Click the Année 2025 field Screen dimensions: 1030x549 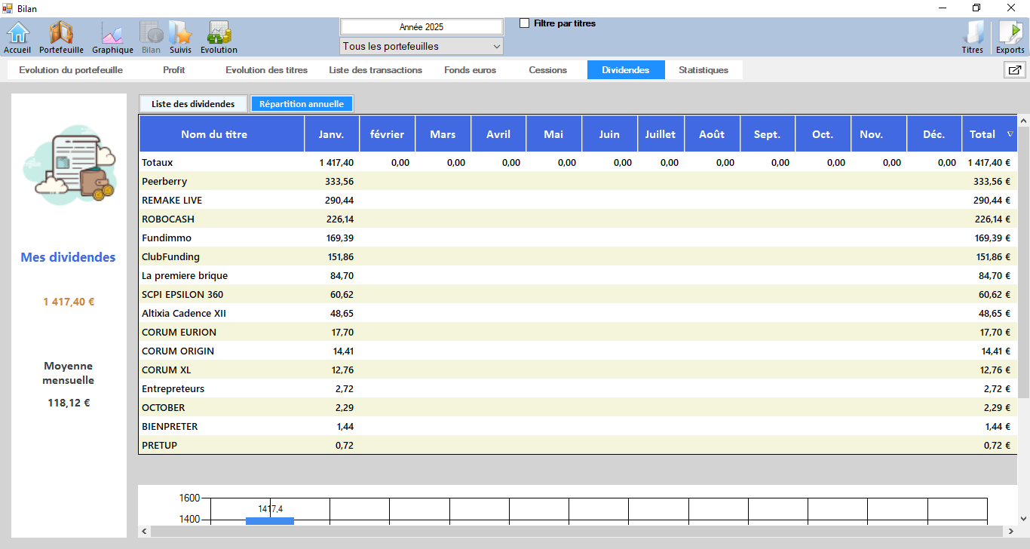tap(422, 26)
